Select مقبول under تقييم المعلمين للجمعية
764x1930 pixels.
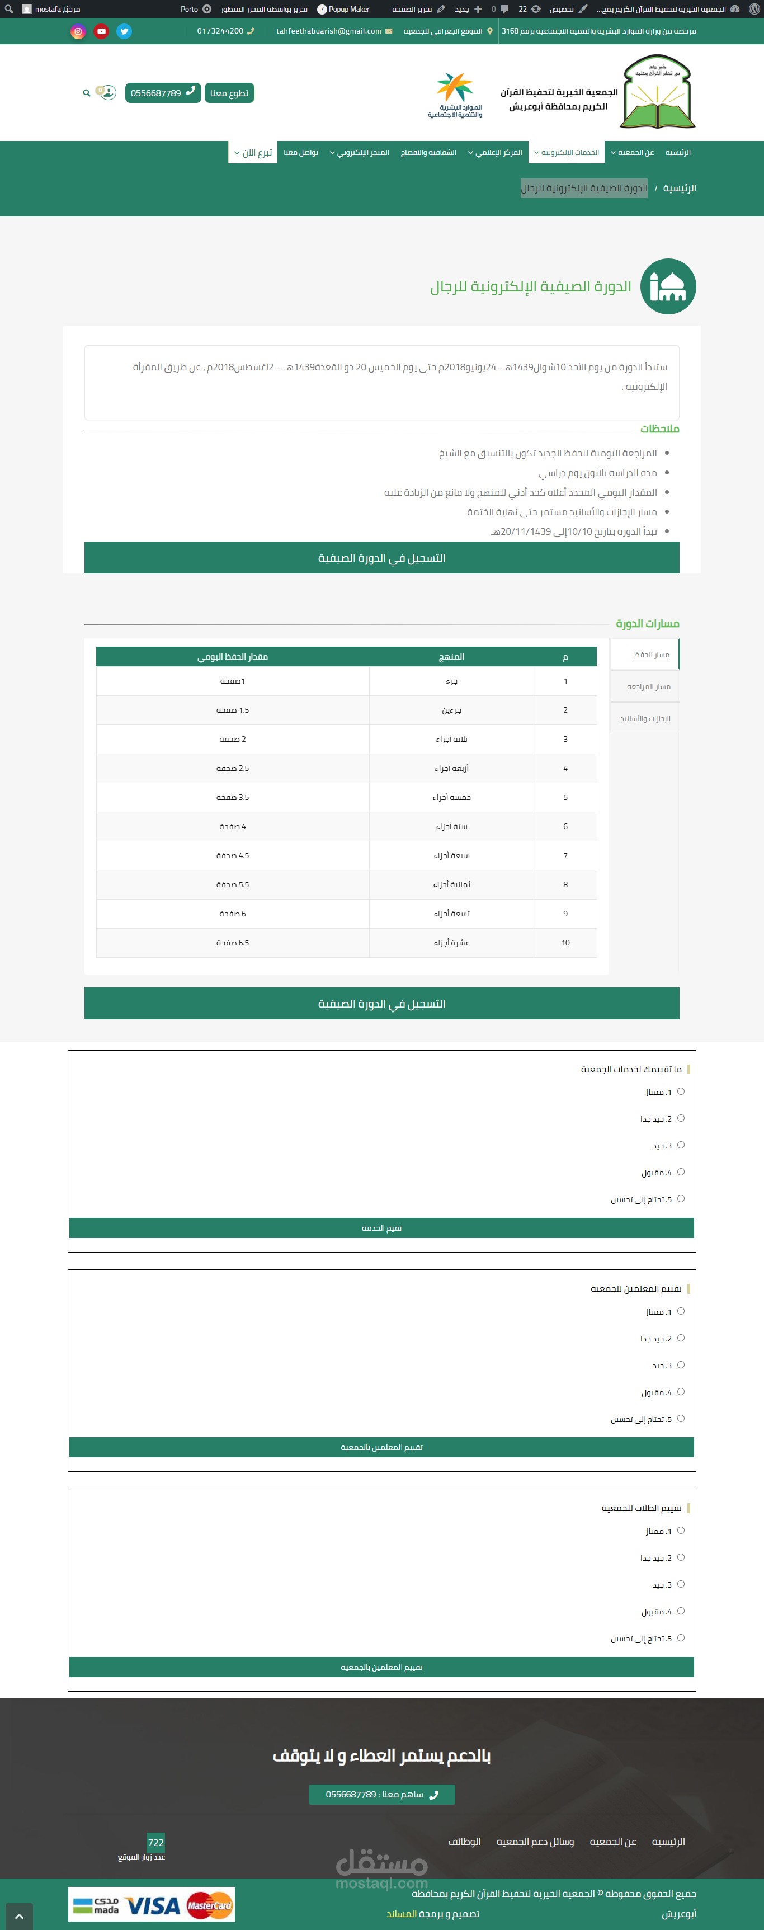click(681, 1392)
